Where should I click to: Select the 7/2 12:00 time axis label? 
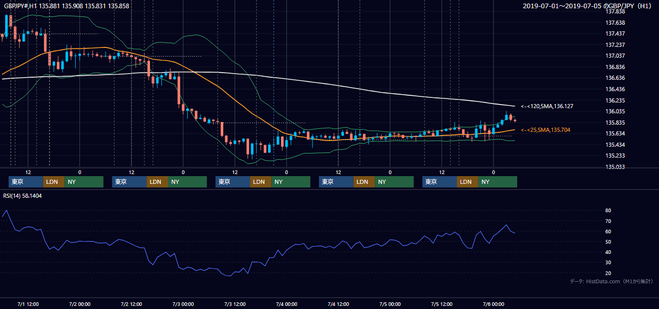pyautogui.click(x=131, y=304)
